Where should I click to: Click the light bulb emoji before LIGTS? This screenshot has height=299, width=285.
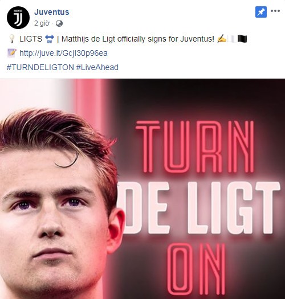11,39
